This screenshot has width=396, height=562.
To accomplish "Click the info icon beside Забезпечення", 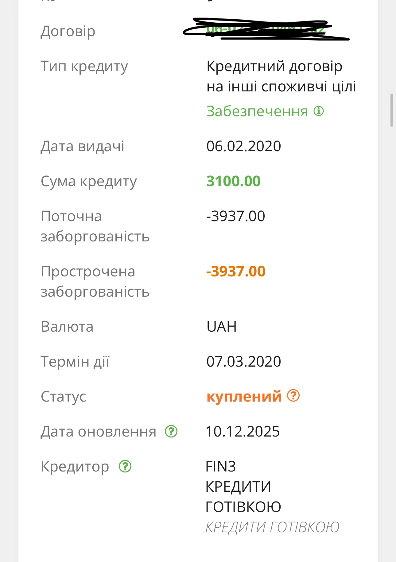I will click(319, 111).
